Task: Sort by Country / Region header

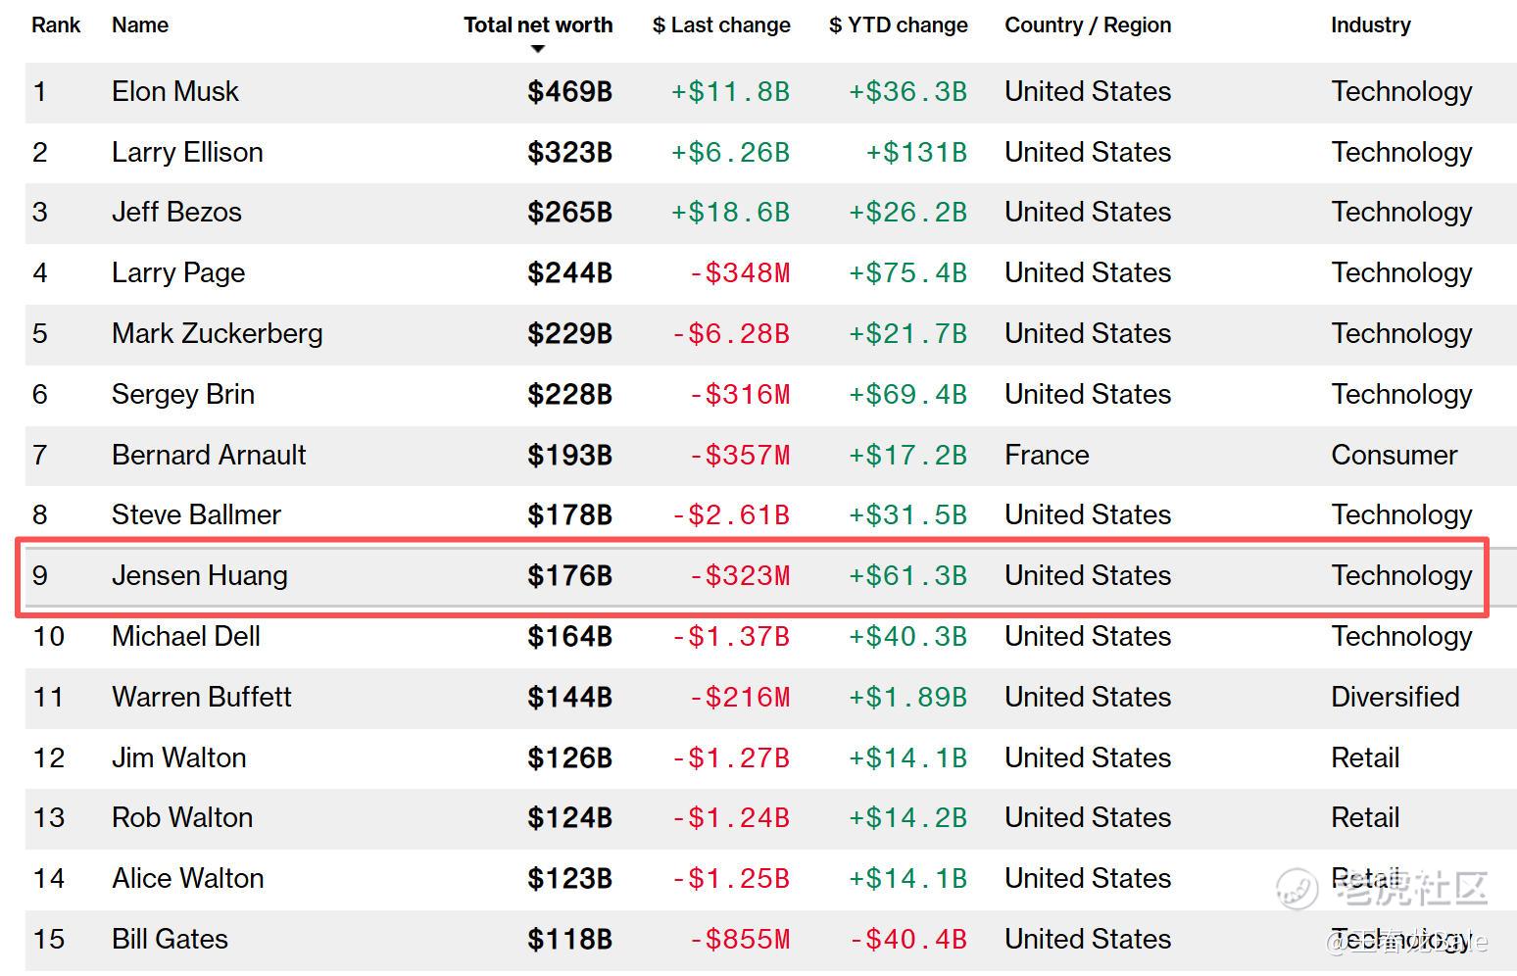Action: click(x=1088, y=25)
